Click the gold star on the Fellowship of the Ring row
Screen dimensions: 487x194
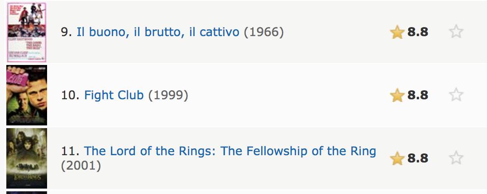click(397, 158)
